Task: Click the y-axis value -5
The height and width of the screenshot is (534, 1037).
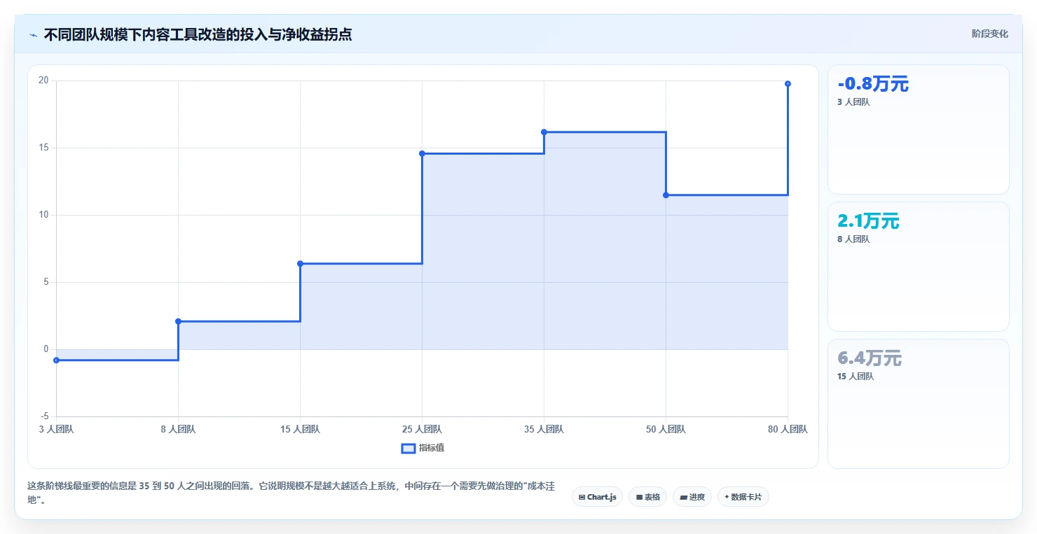Action: [43, 416]
